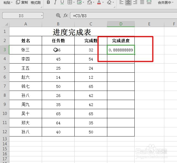The image size is (177, 163).
Task: Click the 完成数 header cell
Action: [x=91, y=41]
